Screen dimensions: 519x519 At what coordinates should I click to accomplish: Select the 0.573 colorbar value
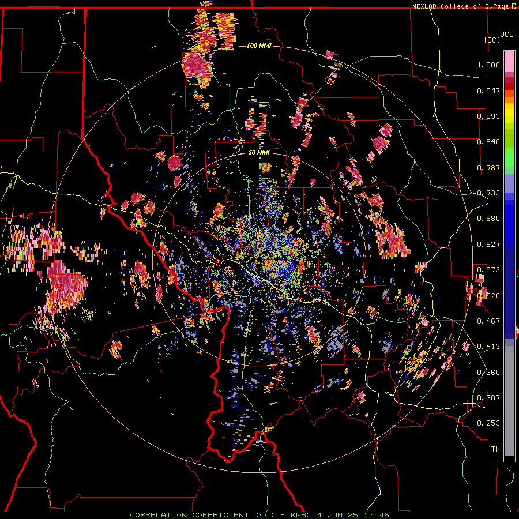(488, 270)
